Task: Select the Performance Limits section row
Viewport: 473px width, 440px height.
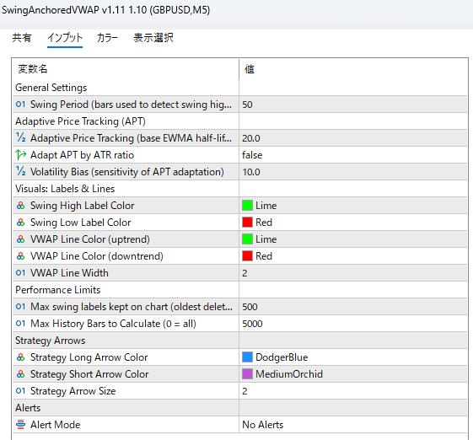Action: click(239, 290)
